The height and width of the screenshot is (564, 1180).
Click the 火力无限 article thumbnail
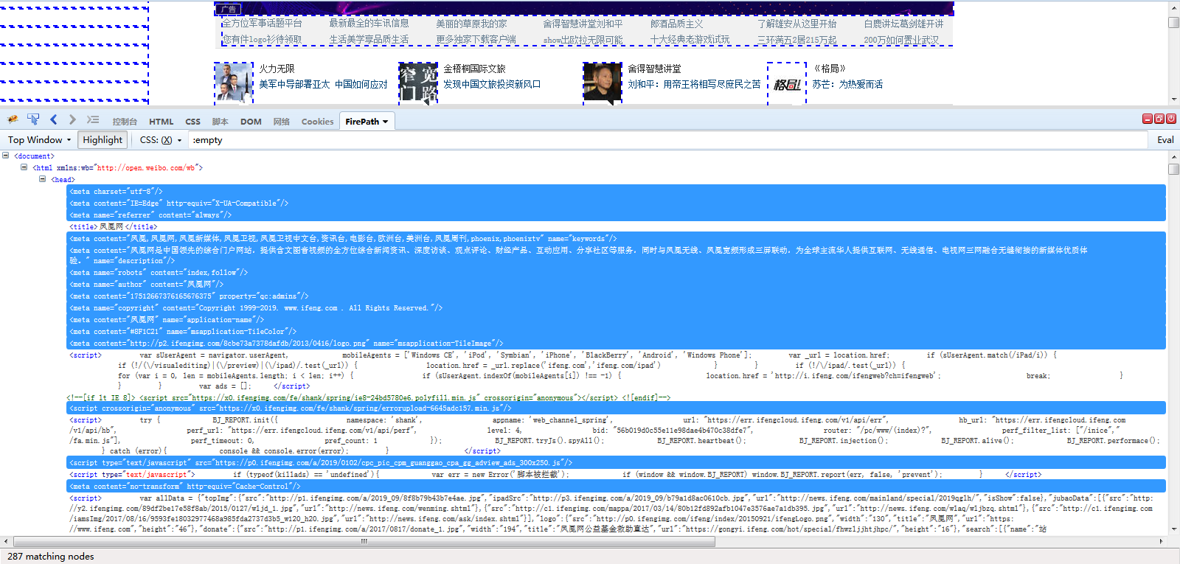pos(234,83)
